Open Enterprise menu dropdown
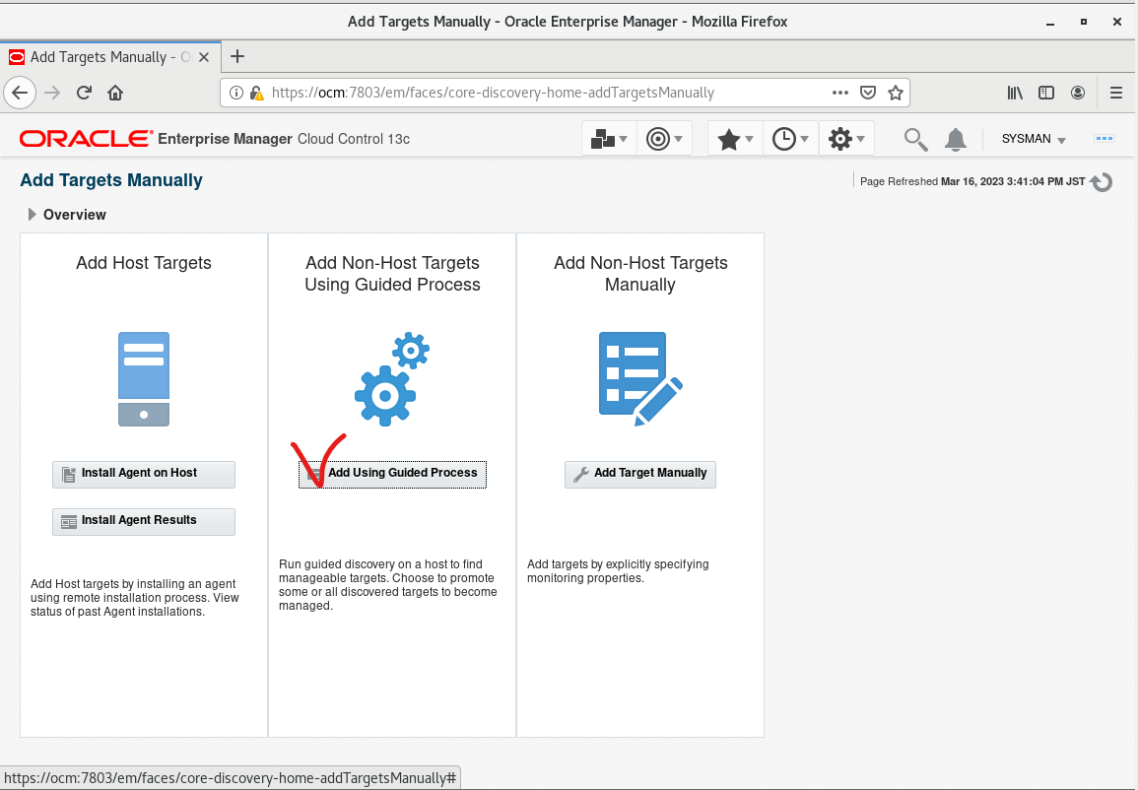This screenshot has width=1138, height=790. coord(609,139)
